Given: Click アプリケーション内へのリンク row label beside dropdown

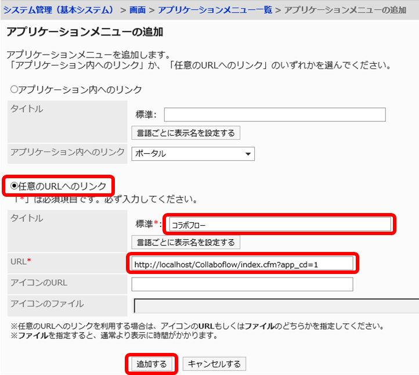Looking at the screenshot, I should (x=67, y=152).
